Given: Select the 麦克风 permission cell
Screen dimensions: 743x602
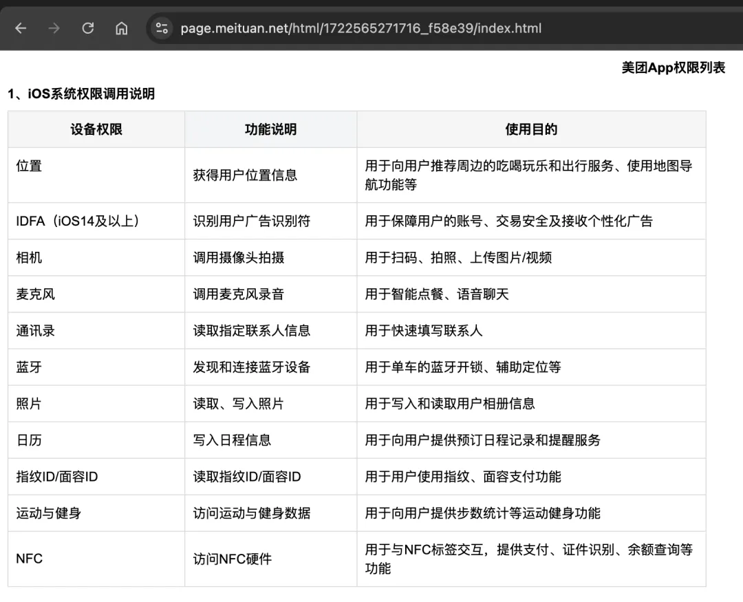Looking at the screenshot, I should point(96,294).
